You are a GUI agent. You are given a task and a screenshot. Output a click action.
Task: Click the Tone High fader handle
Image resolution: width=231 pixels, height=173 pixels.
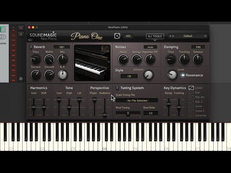(x=69, y=107)
